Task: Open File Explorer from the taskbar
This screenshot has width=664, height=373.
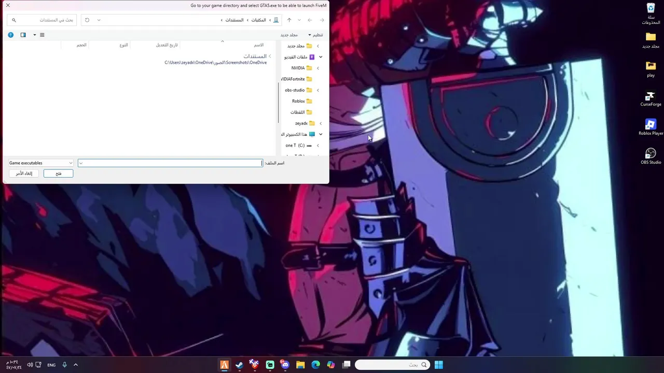Action: (x=300, y=365)
